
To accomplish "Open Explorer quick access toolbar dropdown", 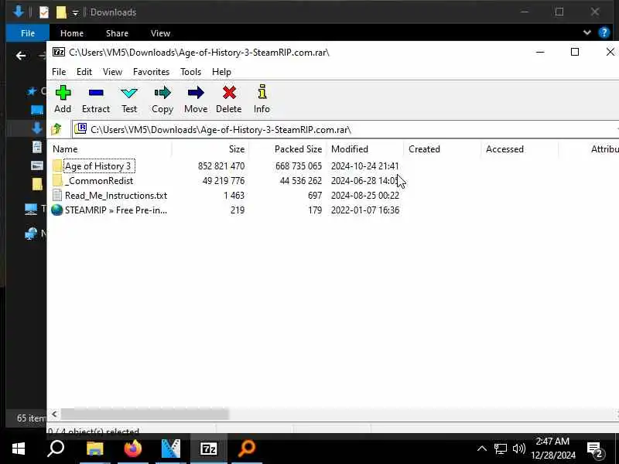I will pos(75,13).
